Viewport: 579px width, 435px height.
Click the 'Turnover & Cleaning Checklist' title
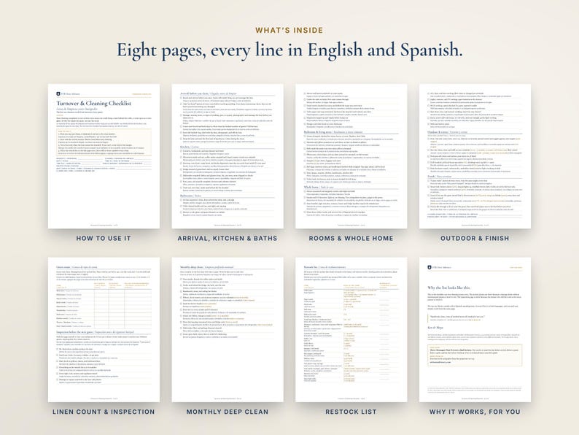[x=94, y=104]
